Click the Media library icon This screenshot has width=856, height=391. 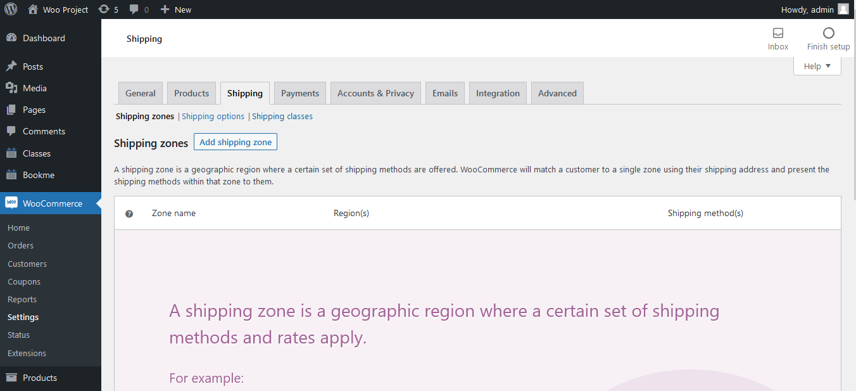click(11, 88)
